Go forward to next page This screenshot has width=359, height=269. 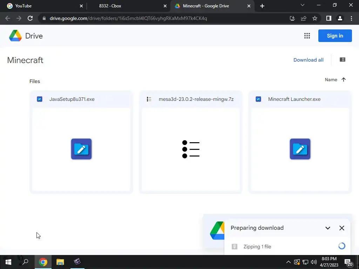[x=19, y=18]
